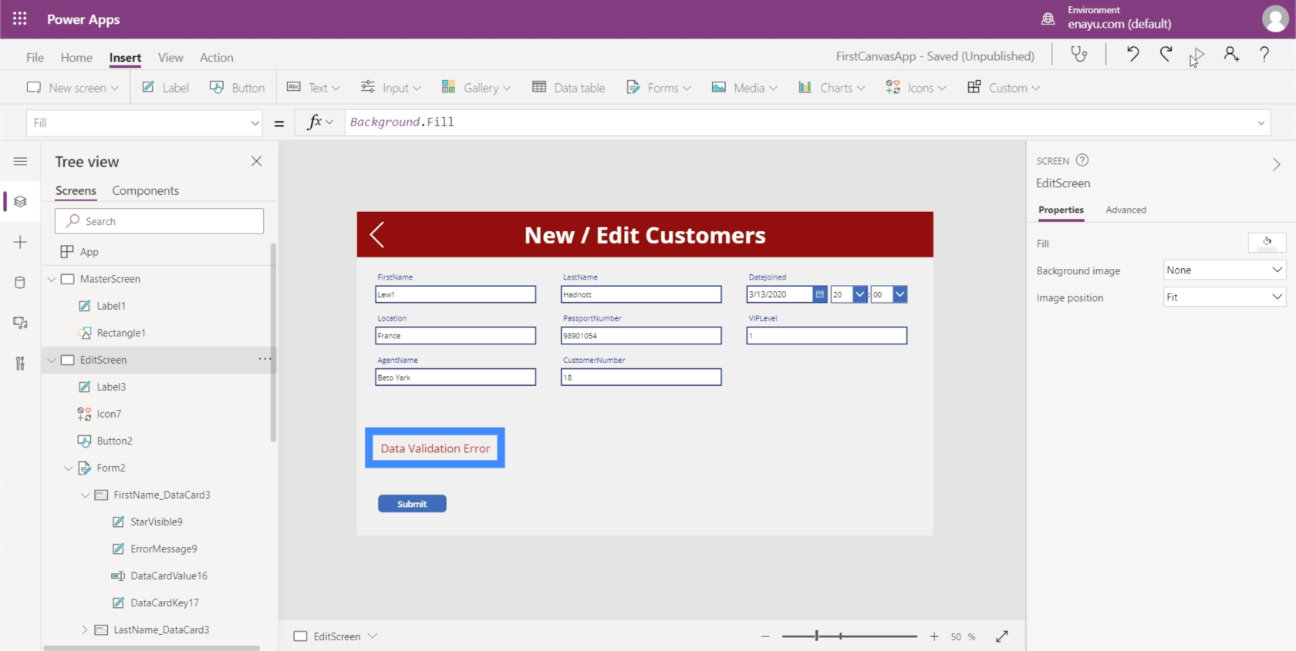Collapse the MasterScreen tree node

(x=52, y=279)
